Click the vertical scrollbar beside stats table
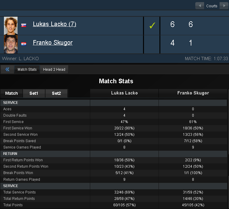The image size is (229, 209). point(228,149)
